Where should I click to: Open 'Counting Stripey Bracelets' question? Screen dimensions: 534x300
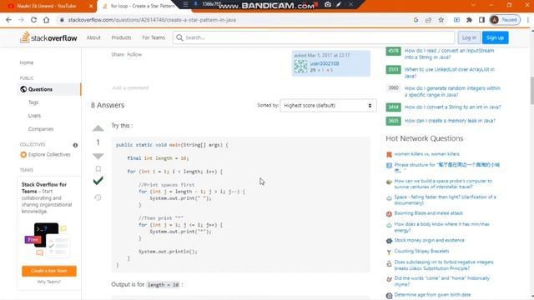[421, 251]
